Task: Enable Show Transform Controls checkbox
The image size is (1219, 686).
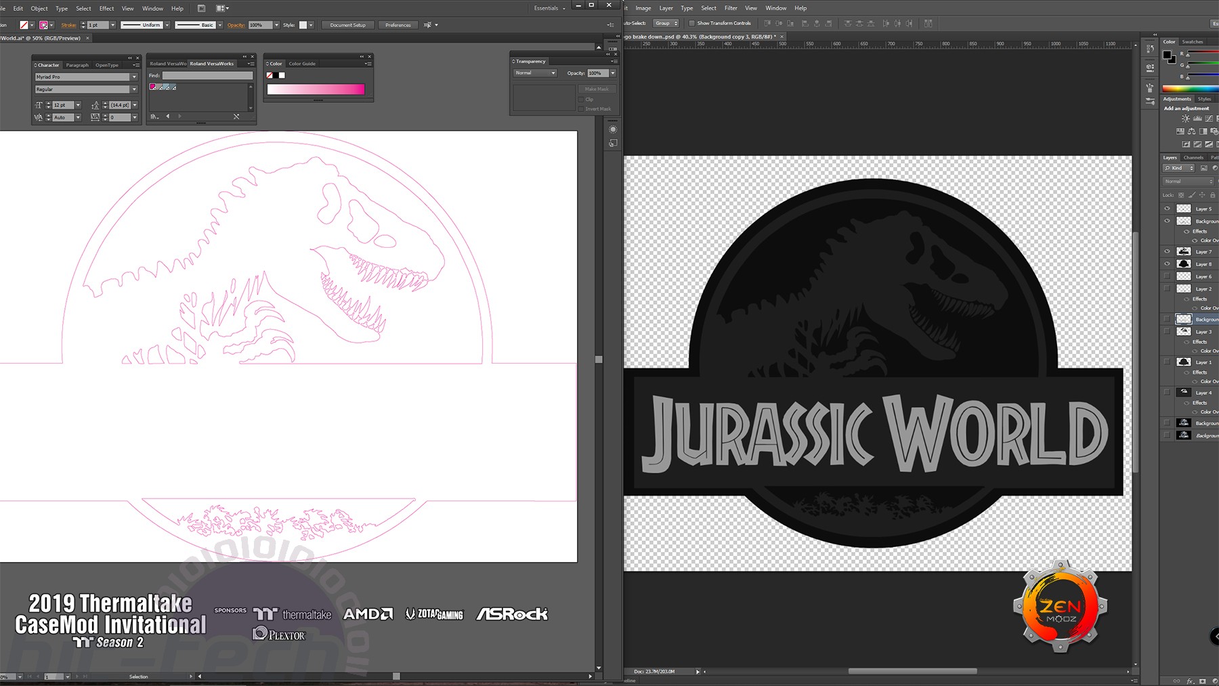Action: 691,23
